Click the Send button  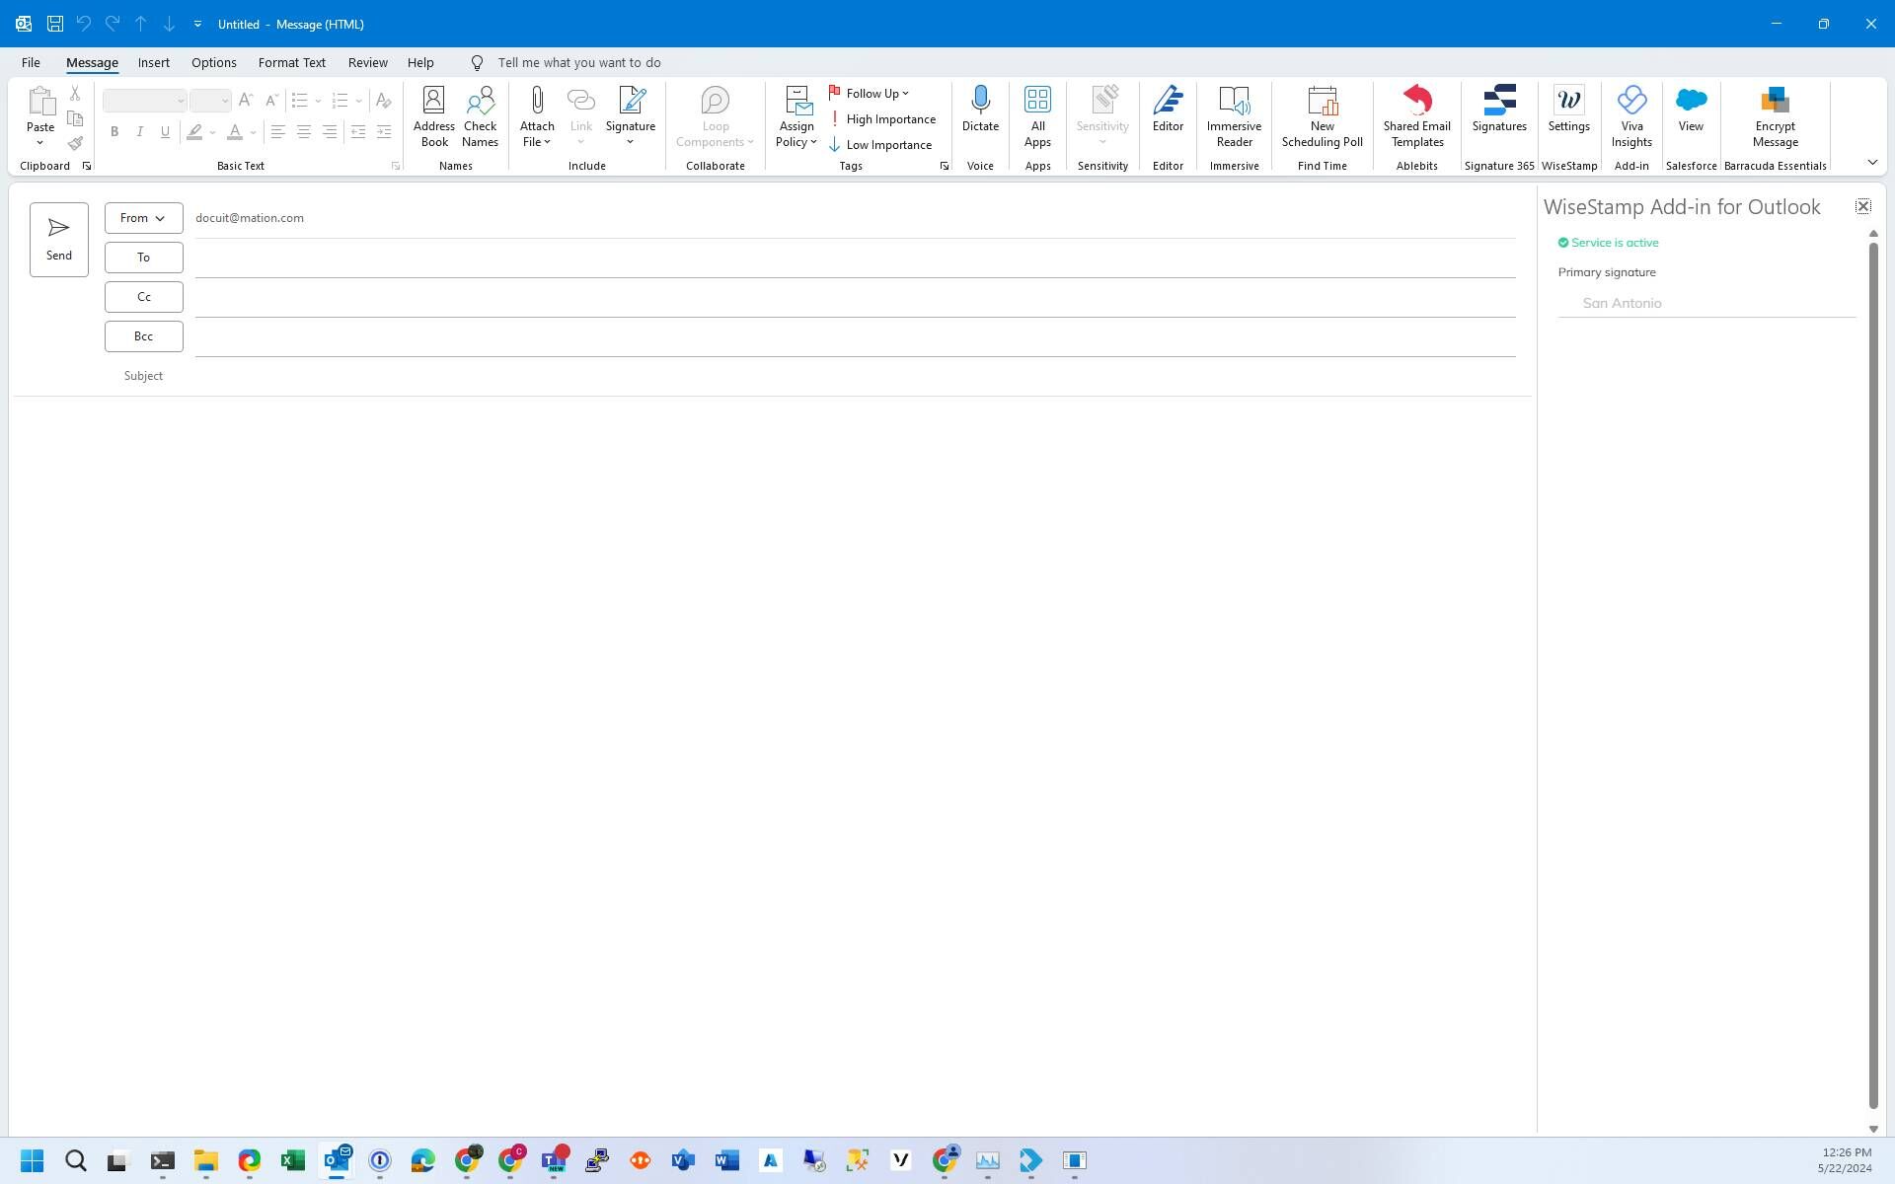point(59,240)
